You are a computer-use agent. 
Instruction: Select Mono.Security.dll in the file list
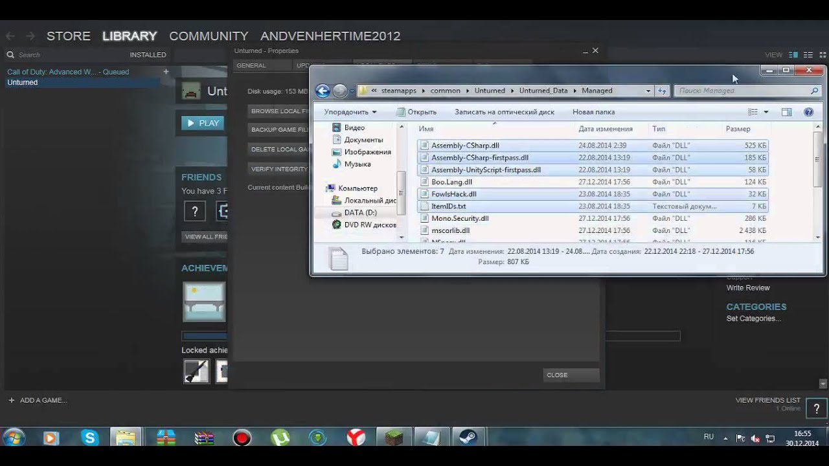[593, 219]
